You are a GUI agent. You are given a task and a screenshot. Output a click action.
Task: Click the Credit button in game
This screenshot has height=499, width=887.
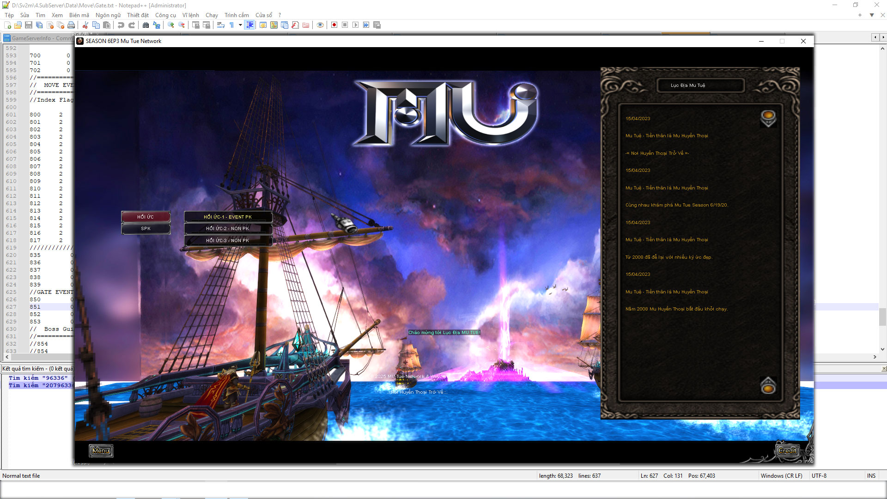(787, 451)
